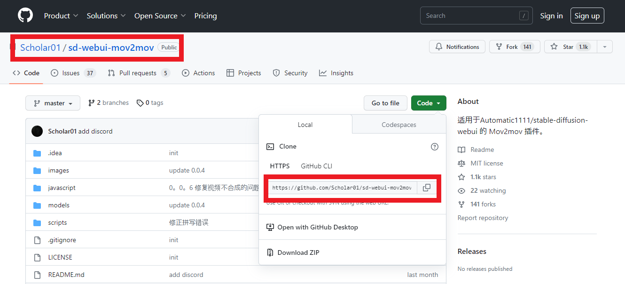This screenshot has height=284, width=625.
Task: Open the javascript folder icon
Action: pos(38,188)
